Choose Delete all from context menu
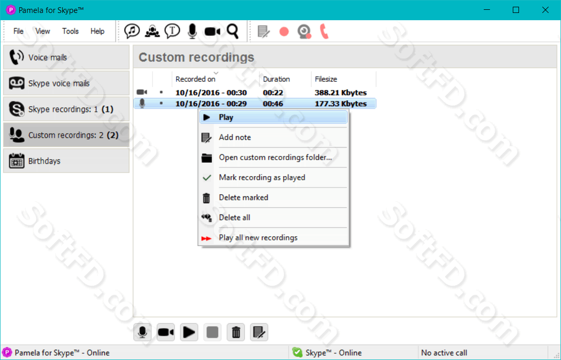 coord(273,218)
